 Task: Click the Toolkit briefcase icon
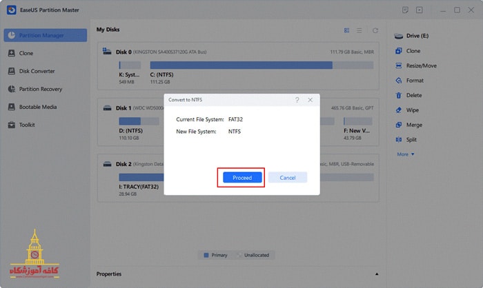(x=12, y=125)
